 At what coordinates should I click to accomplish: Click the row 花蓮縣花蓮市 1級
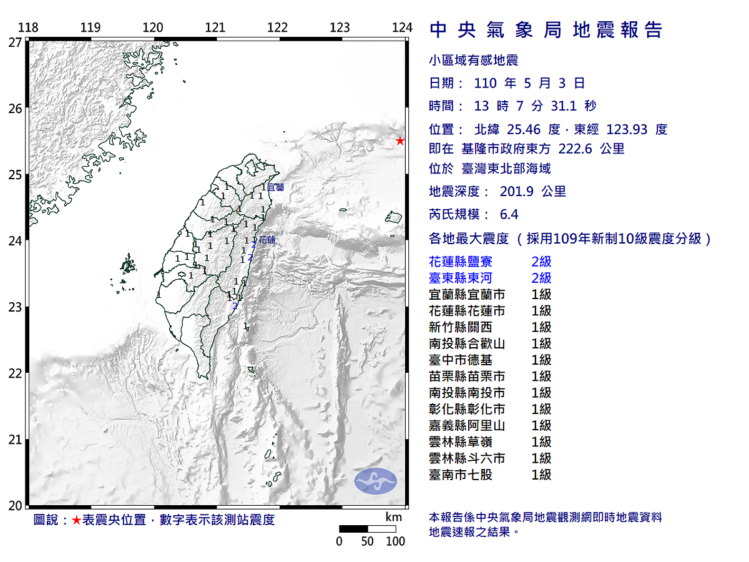491,310
